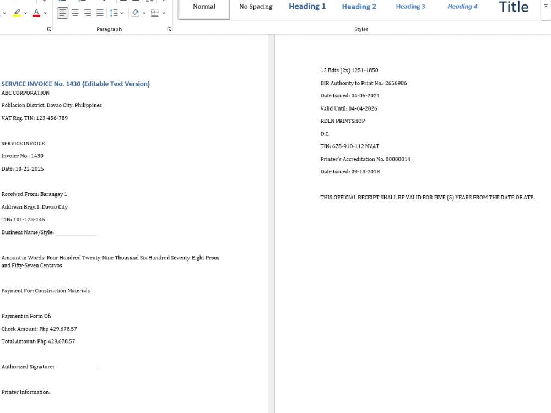Click the Payment in Form Of line
551x413 pixels.
tap(26, 316)
